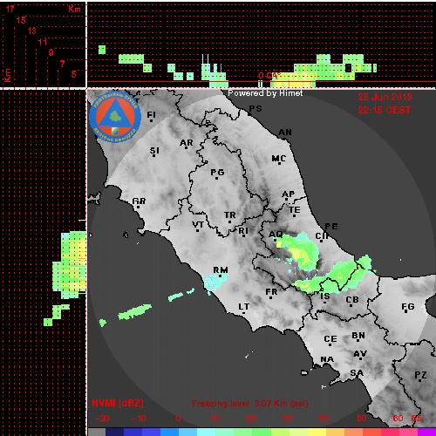
Task: Click the '7' km altitude label
Action: click(62, 64)
